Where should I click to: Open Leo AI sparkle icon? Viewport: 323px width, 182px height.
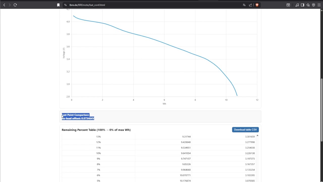click(x=308, y=5)
